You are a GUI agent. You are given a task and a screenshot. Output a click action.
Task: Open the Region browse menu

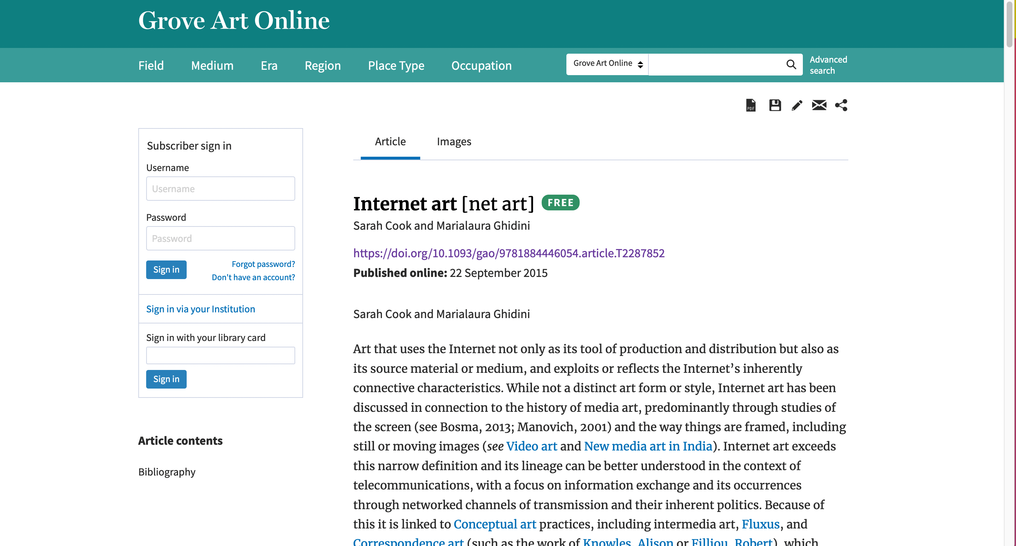[322, 65]
